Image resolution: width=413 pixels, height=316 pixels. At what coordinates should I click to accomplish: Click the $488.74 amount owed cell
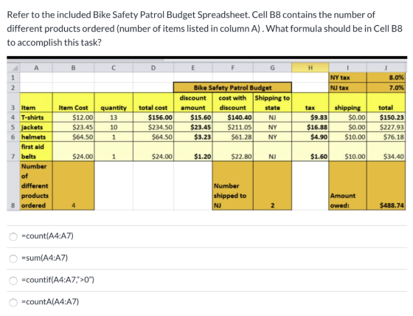coord(386,185)
